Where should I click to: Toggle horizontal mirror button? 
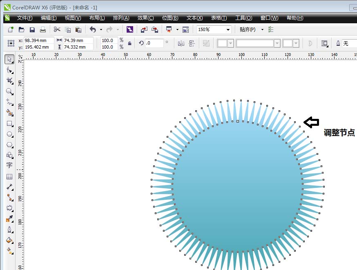(181, 43)
